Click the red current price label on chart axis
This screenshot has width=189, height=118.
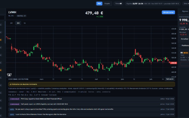173,63
